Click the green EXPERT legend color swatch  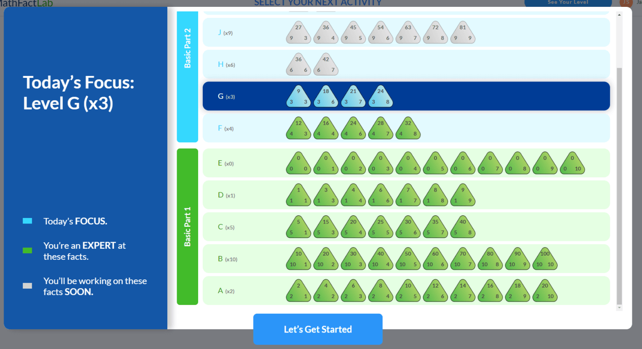click(28, 251)
